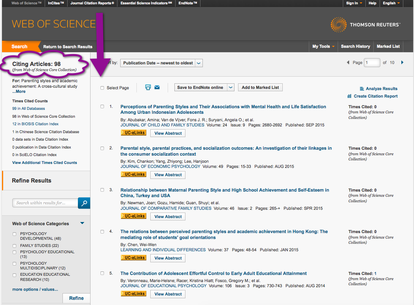Click UC-eLinks for Newman article
The height and width of the screenshot is (305, 414).
[134, 216]
